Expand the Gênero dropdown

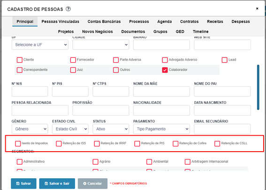pyautogui.click(x=30, y=129)
